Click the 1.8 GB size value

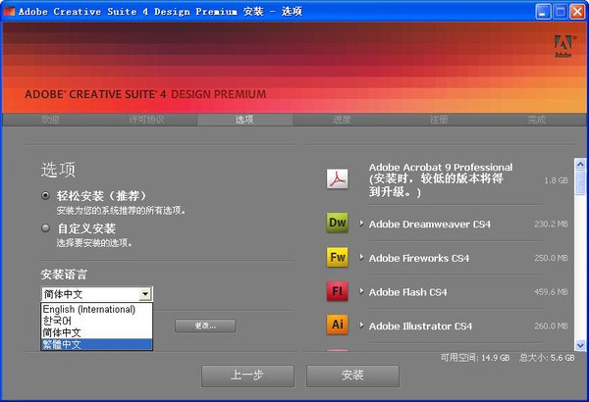coord(556,180)
